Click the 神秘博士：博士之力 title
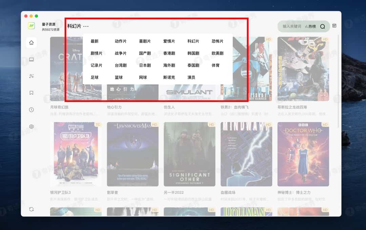The image size is (366, 230). coord(294,192)
